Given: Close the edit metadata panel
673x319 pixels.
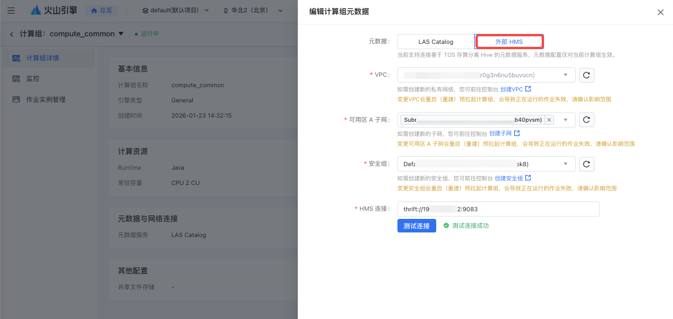Looking at the screenshot, I should 661,12.
